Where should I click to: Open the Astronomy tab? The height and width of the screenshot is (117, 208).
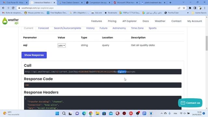click(119, 28)
